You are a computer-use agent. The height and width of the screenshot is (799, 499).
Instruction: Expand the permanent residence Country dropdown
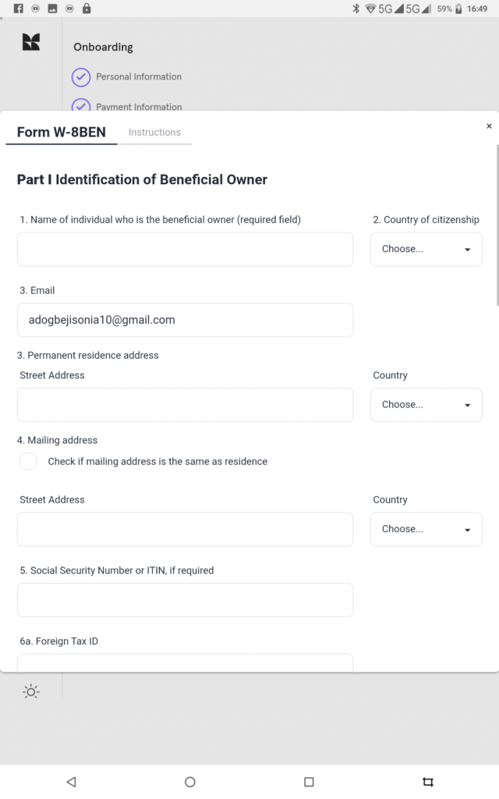426,405
